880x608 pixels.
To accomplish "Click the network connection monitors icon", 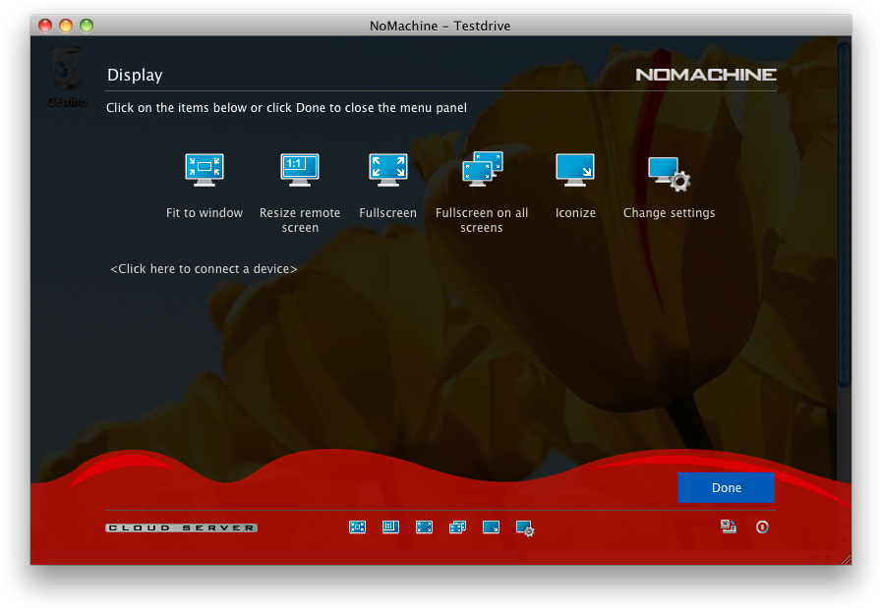I will point(729,526).
